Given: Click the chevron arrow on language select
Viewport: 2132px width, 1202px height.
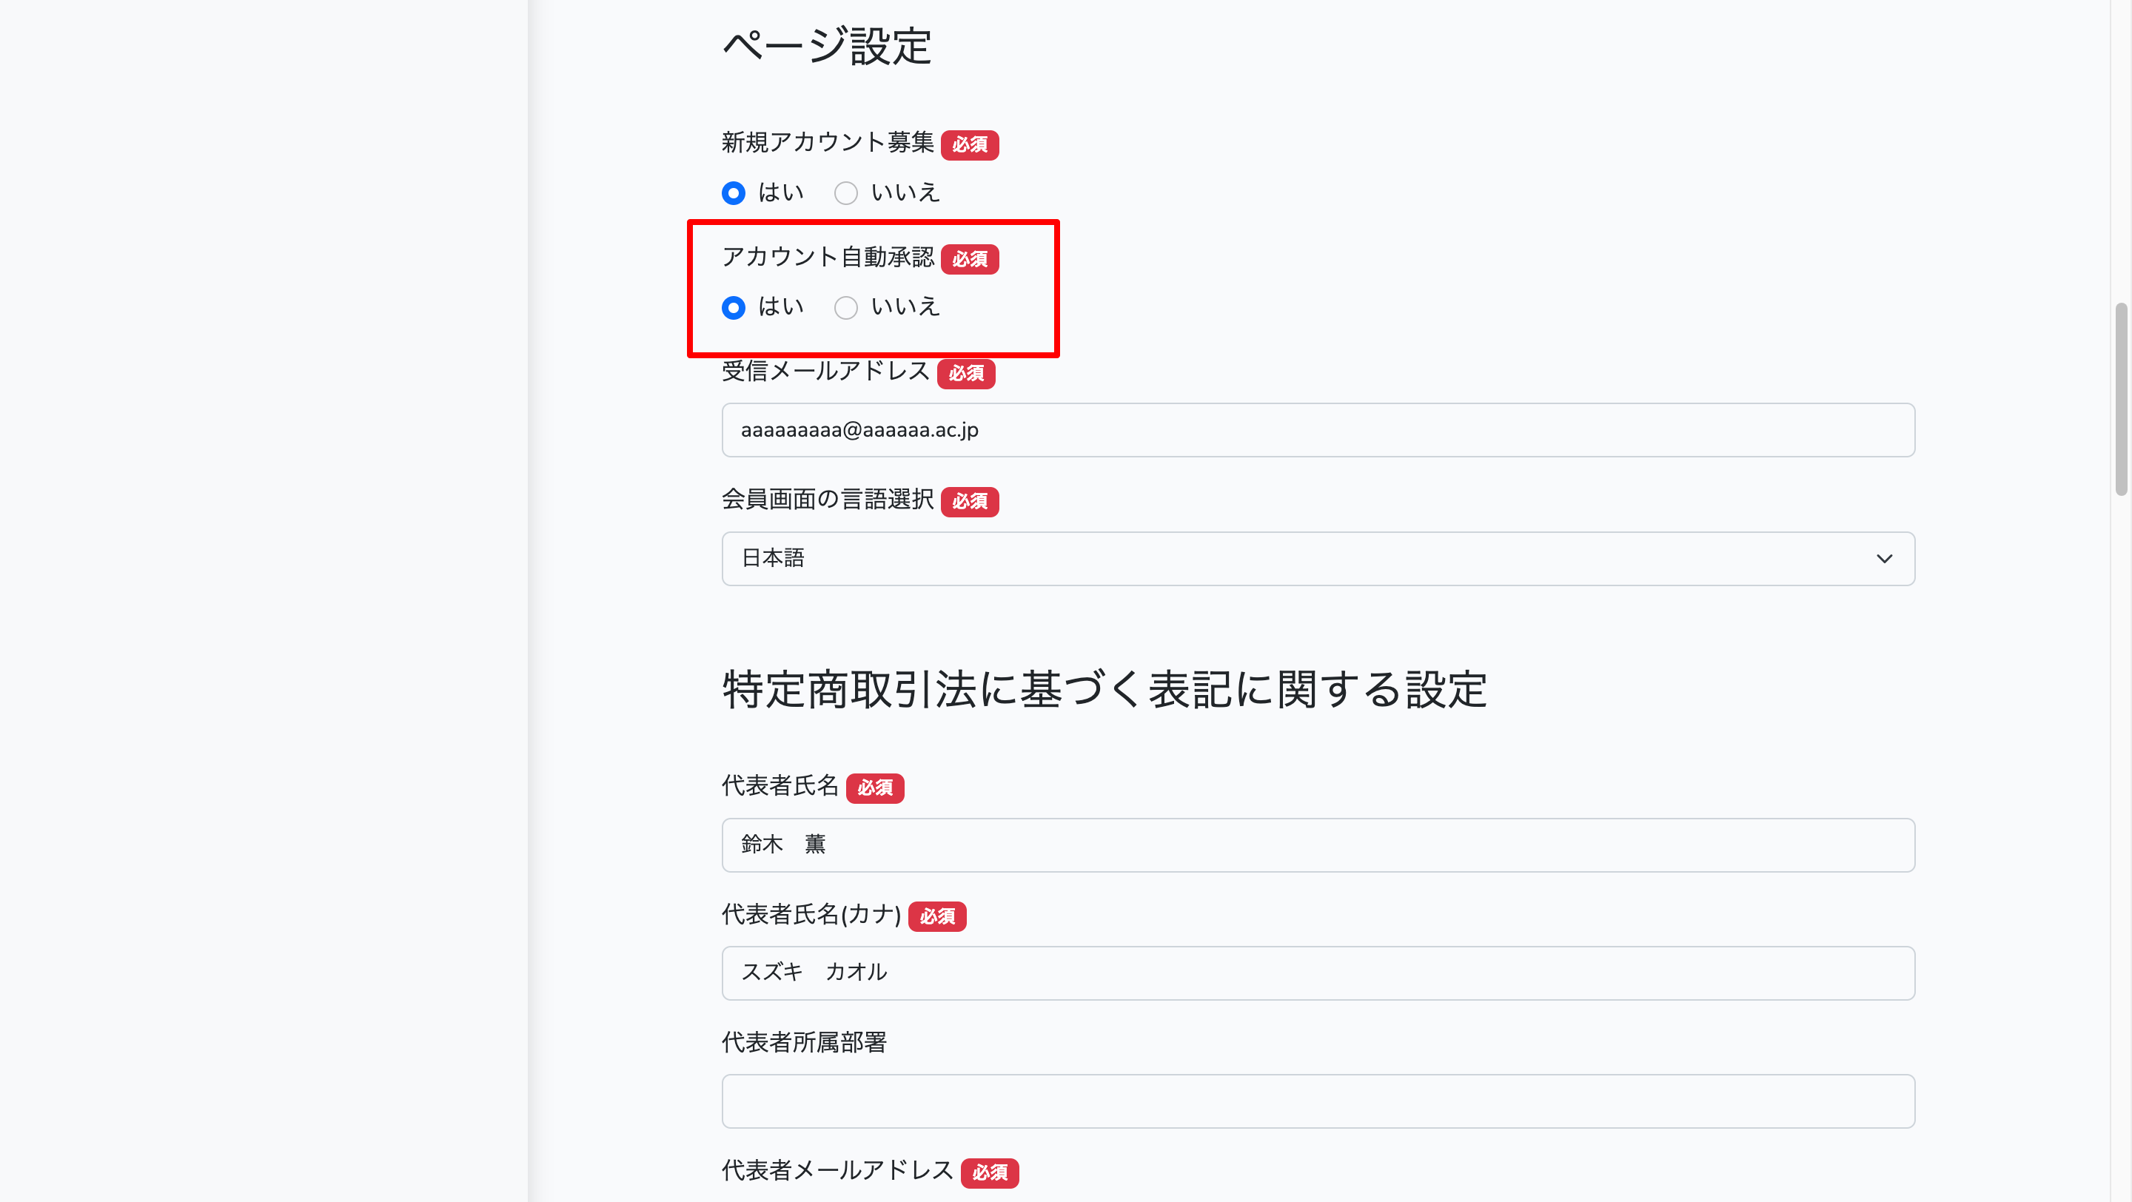Looking at the screenshot, I should [x=1884, y=560].
